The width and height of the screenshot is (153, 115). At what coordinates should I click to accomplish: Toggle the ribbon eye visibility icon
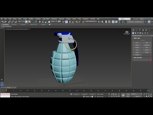point(50,25)
